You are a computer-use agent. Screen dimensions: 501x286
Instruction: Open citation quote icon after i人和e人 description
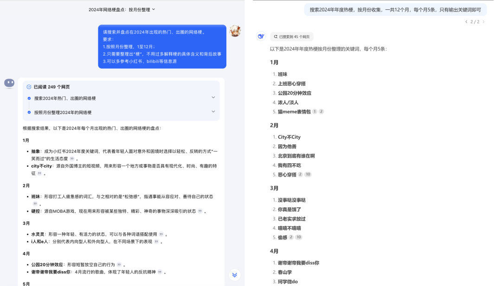pos(156,242)
